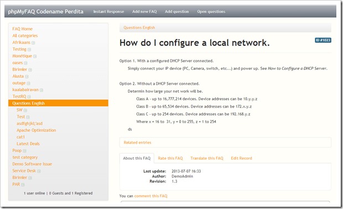This screenshot has width=343, height=209.
Task: Expand the Test subcategory plus icon
Action: [28, 117]
